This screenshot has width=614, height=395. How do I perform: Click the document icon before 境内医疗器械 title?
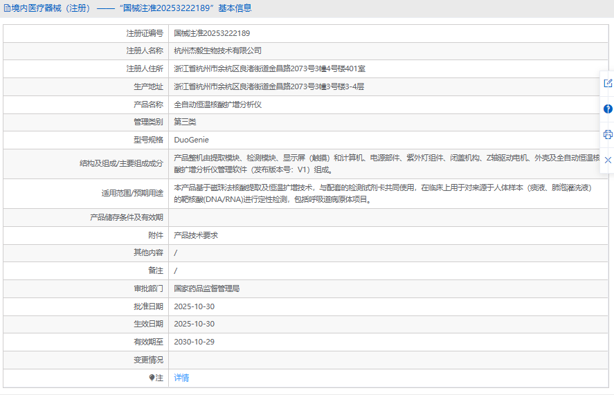(7, 8)
